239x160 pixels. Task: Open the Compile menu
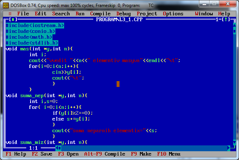[100, 14]
